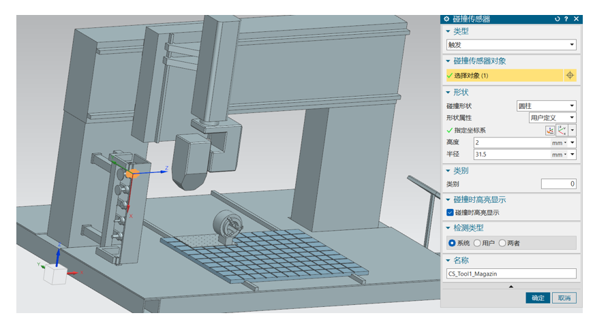
Task: Toggle 碰撞时高亮显示 checkbox
Action: [x=450, y=212]
